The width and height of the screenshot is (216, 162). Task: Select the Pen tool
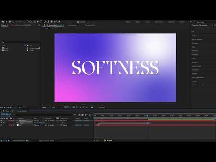point(38,22)
